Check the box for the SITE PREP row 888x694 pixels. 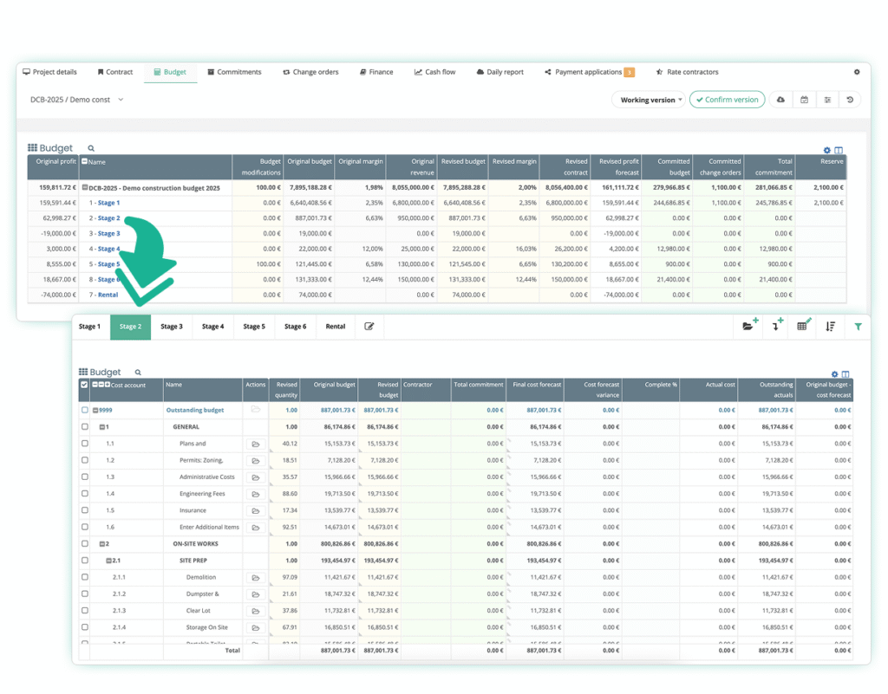pos(84,561)
